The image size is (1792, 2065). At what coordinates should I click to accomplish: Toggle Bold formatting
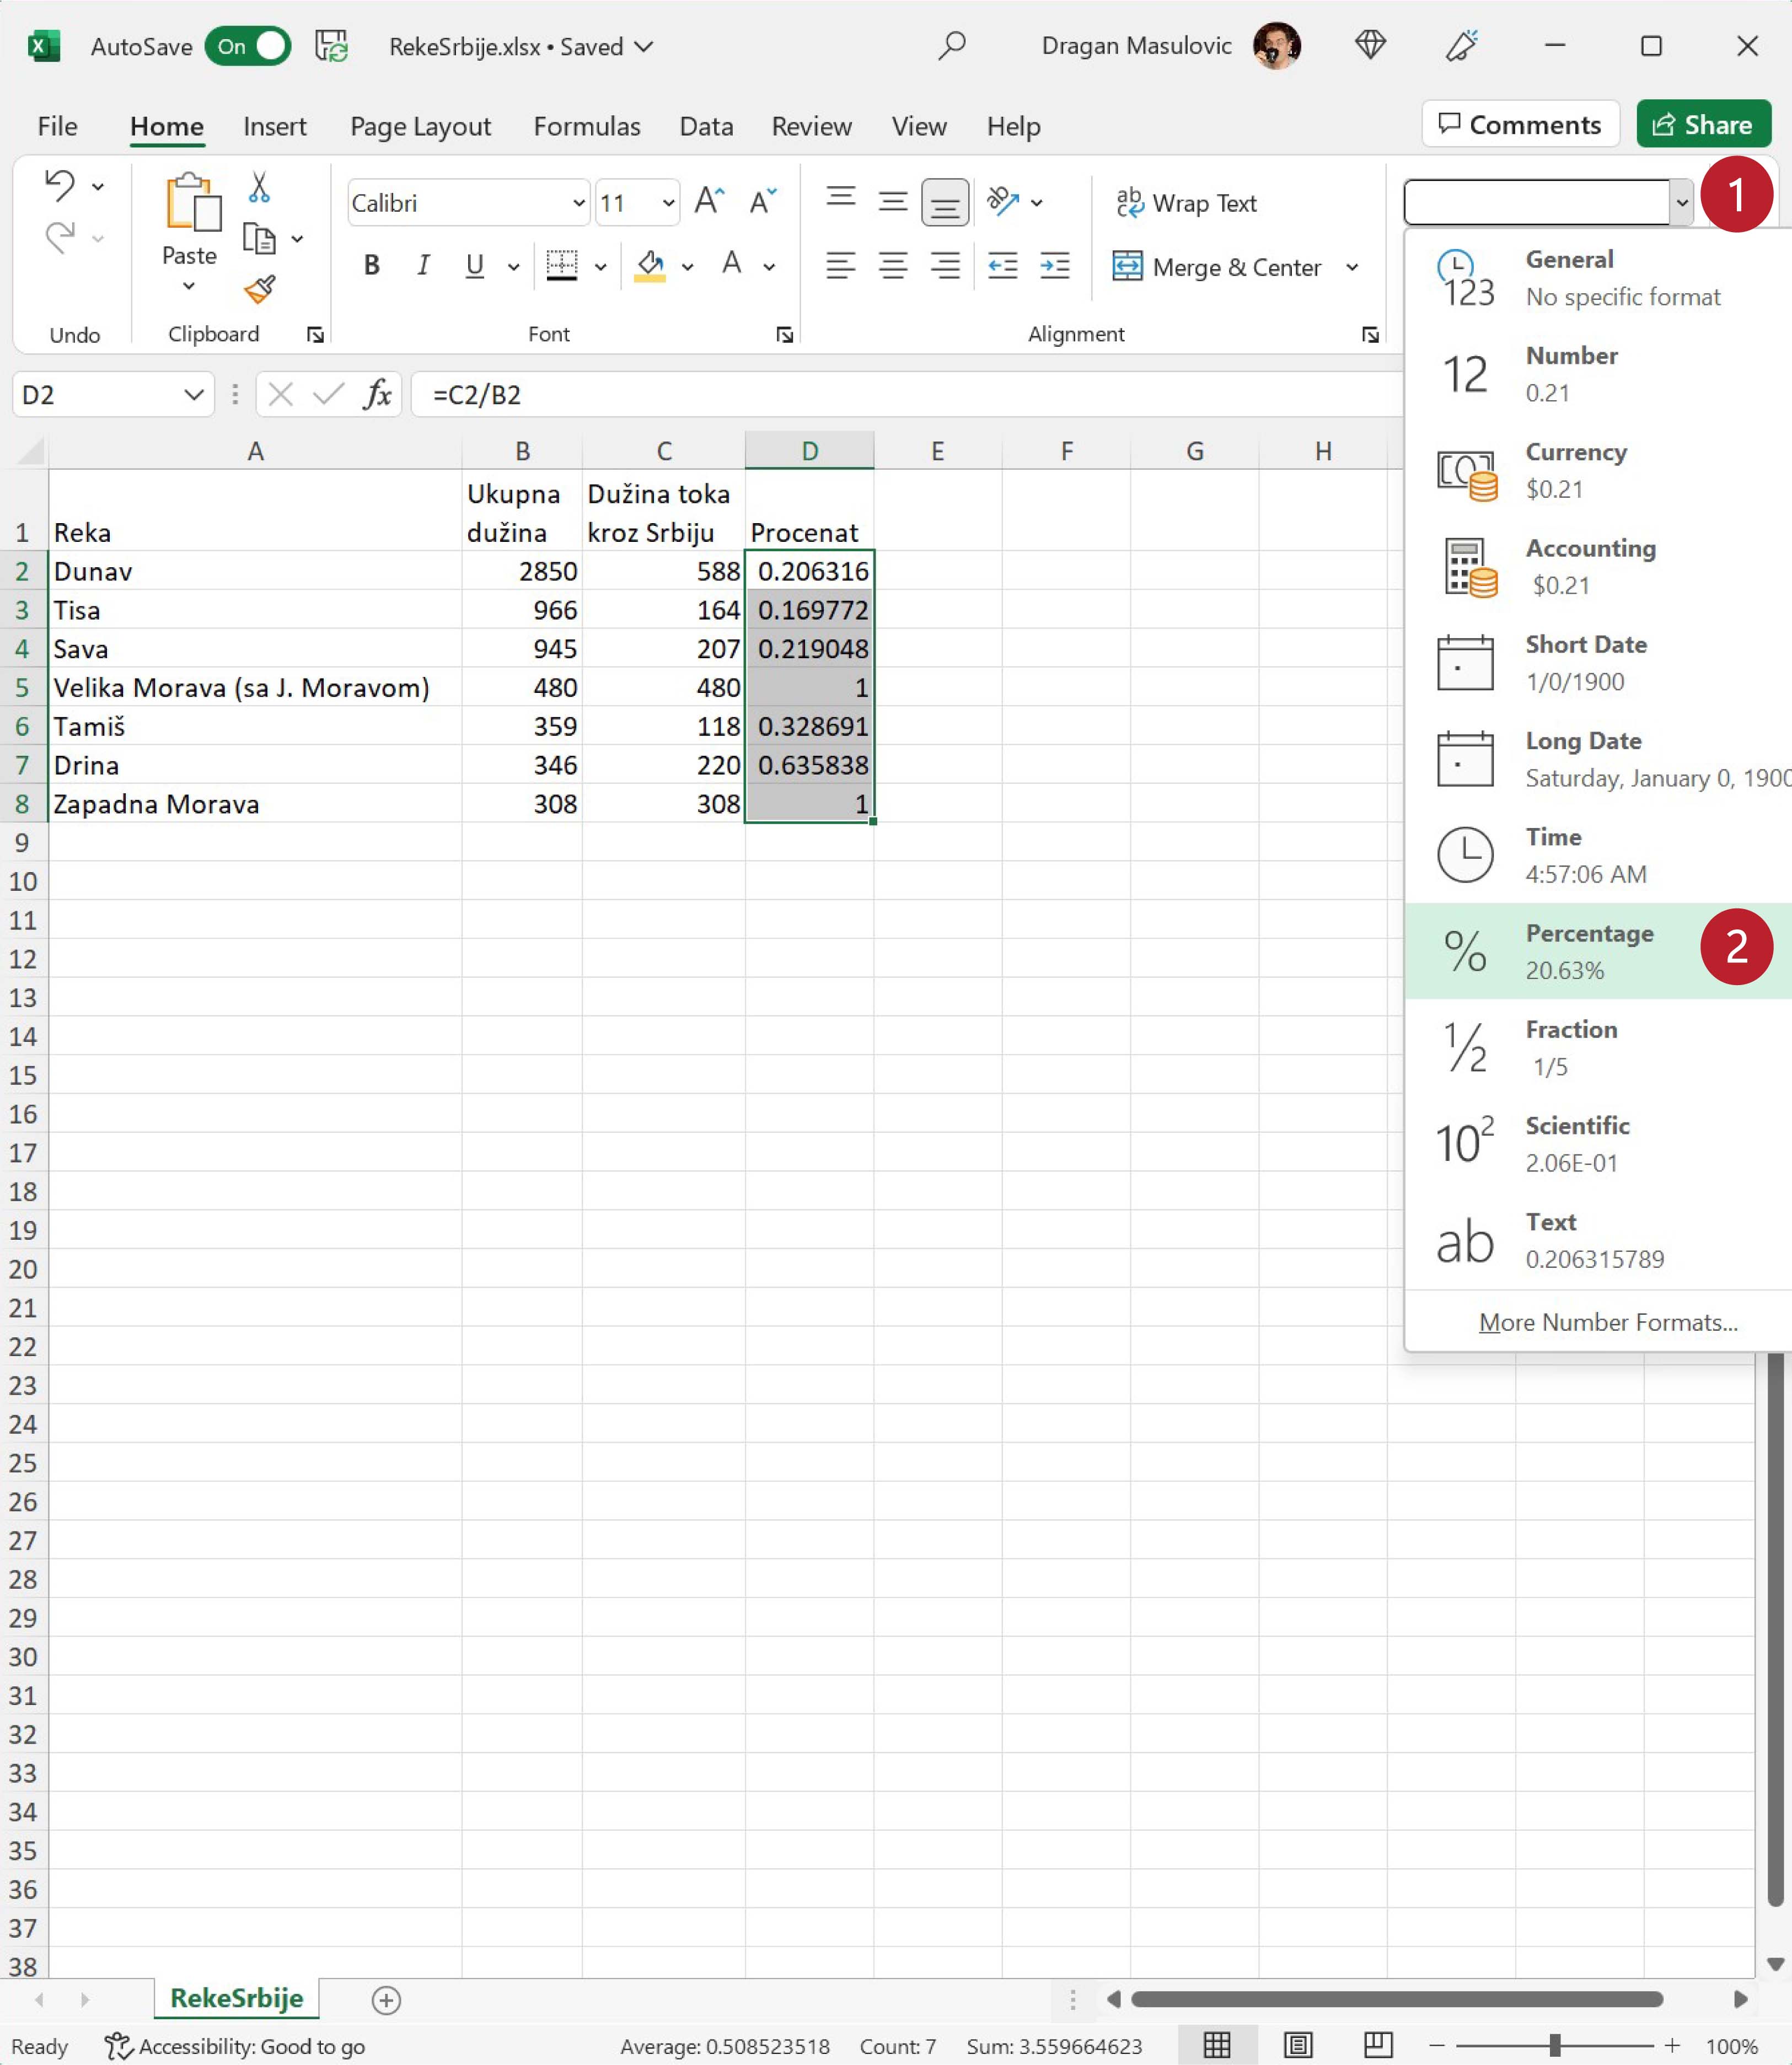pyautogui.click(x=372, y=266)
